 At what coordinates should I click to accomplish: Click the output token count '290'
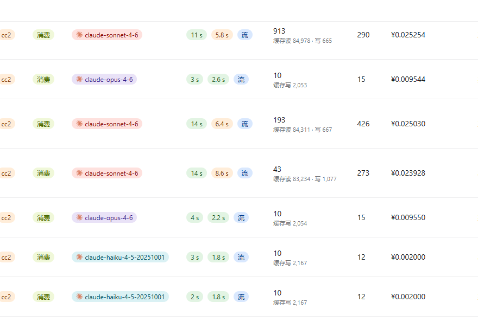(363, 35)
